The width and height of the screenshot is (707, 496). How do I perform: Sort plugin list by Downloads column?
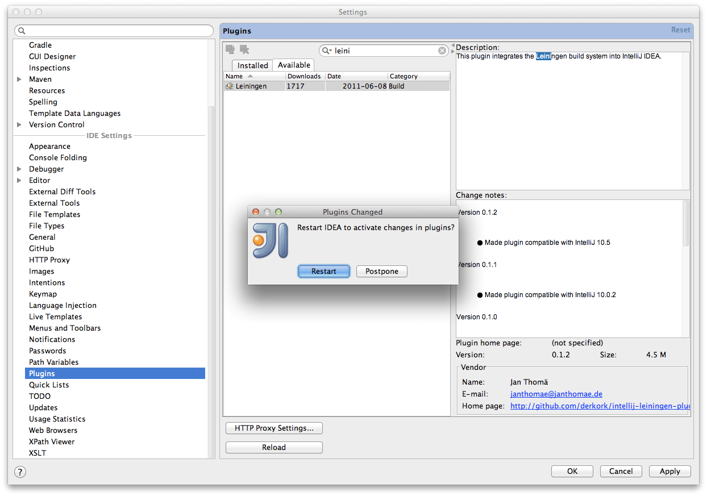tap(305, 76)
